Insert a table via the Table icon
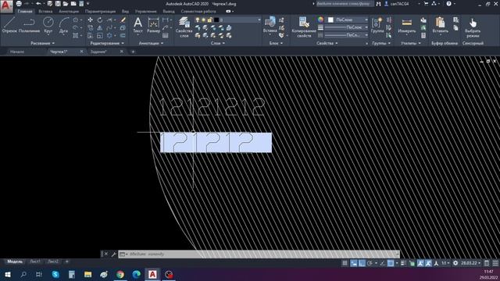The width and height of the screenshot is (500, 281). (165, 36)
